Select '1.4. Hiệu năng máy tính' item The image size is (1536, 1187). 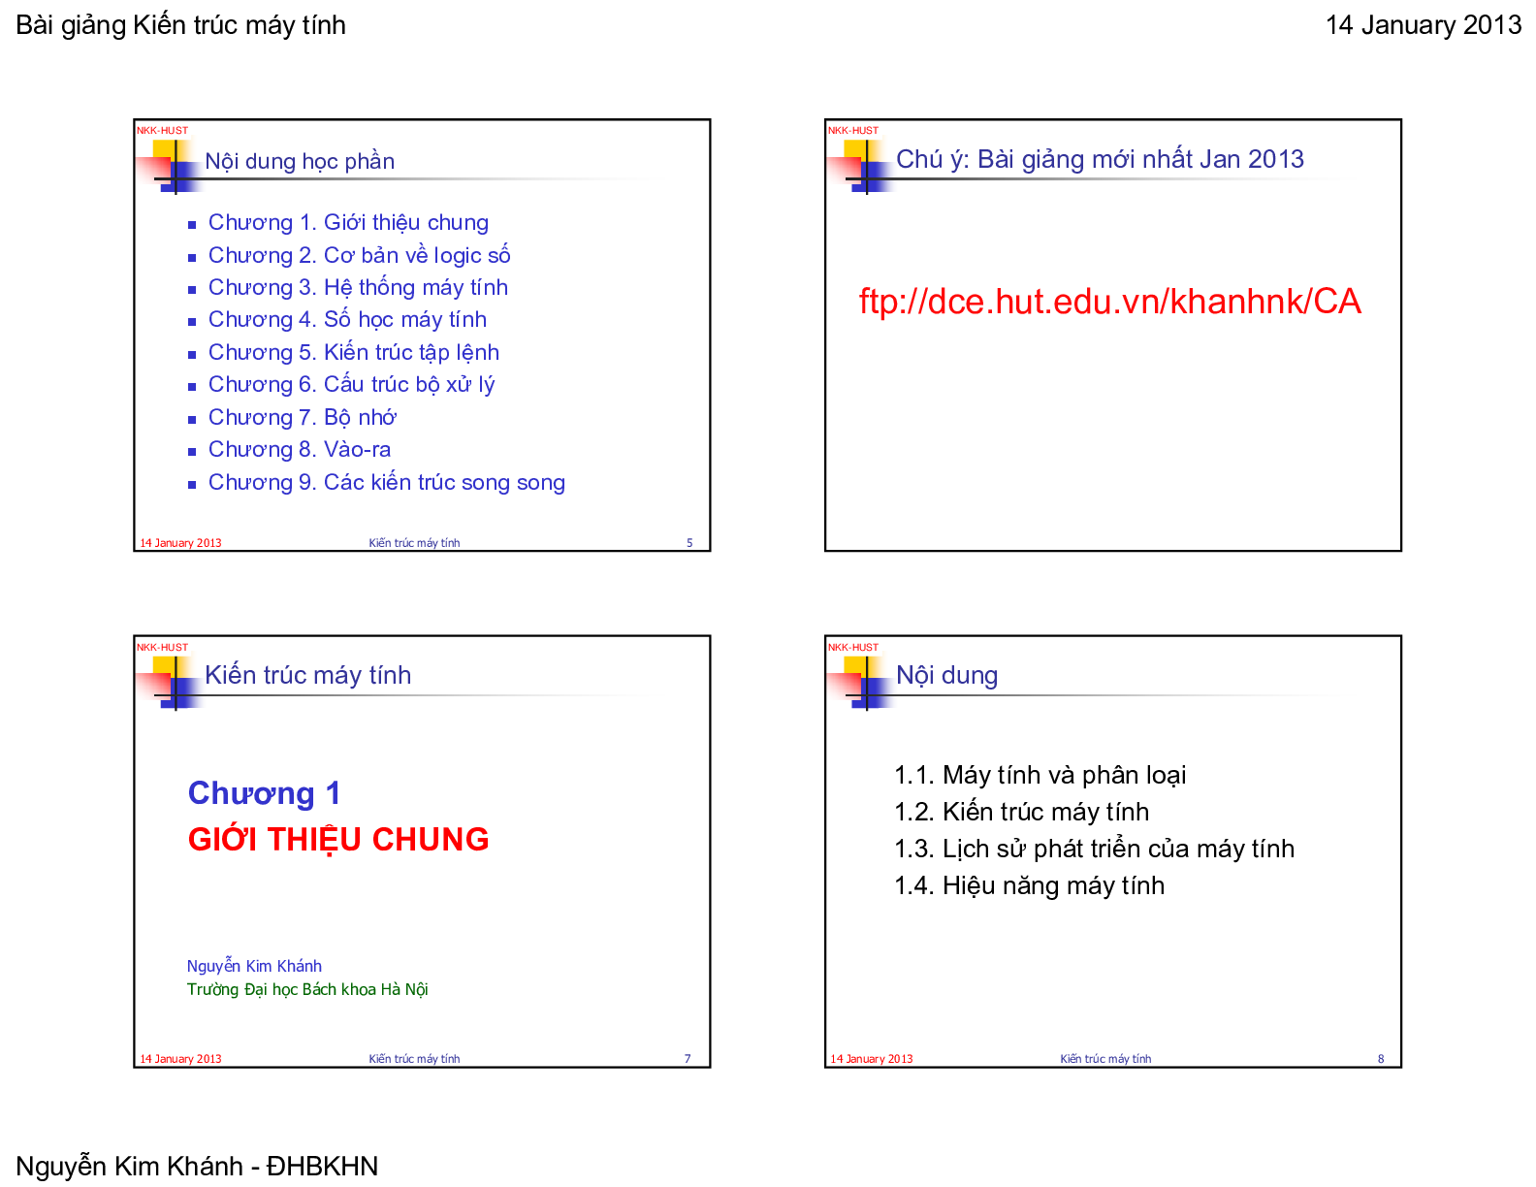[1029, 885]
